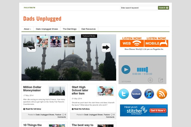Image resolution: width=191 pixels, height=127 pixels.
Task: Click Start High School post thumbnail
Action: 105,91
